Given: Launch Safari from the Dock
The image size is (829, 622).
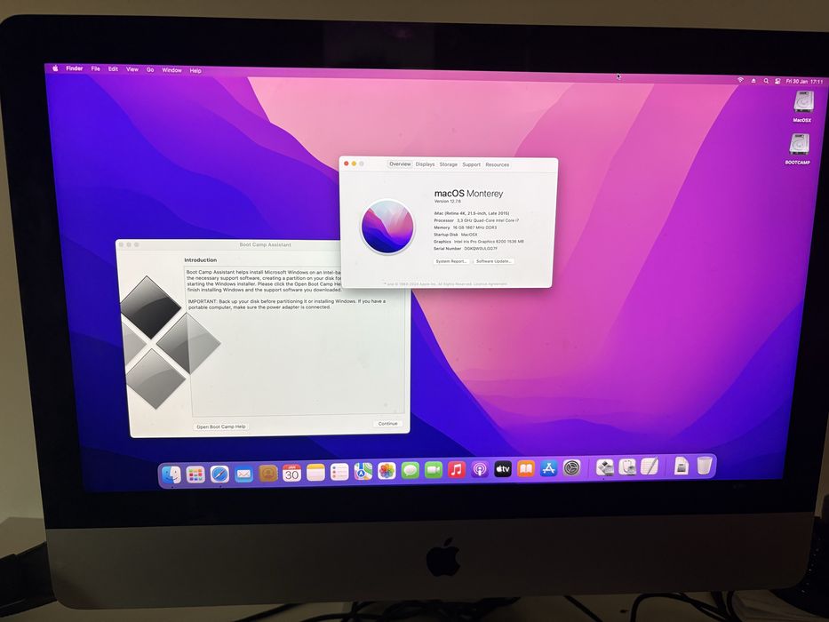Looking at the screenshot, I should click(x=219, y=474).
